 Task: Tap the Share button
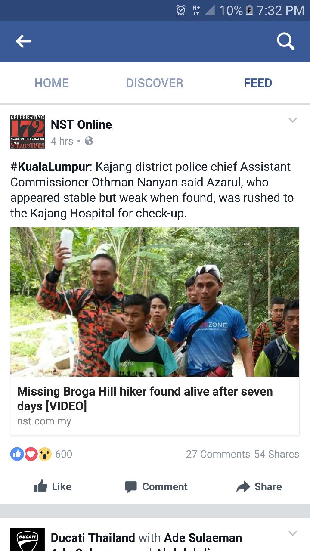pyautogui.click(x=259, y=487)
